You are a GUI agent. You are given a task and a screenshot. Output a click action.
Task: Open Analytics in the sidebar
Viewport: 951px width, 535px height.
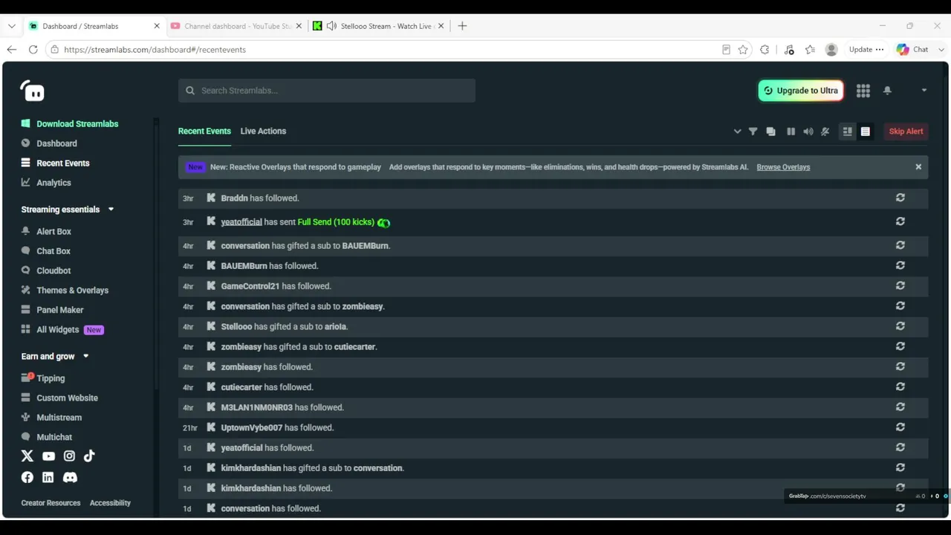pos(53,183)
